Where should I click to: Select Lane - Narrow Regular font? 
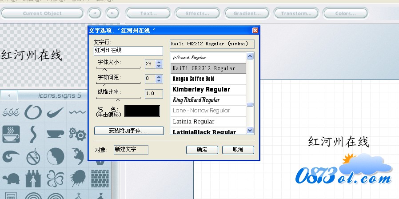pyautogui.click(x=208, y=111)
